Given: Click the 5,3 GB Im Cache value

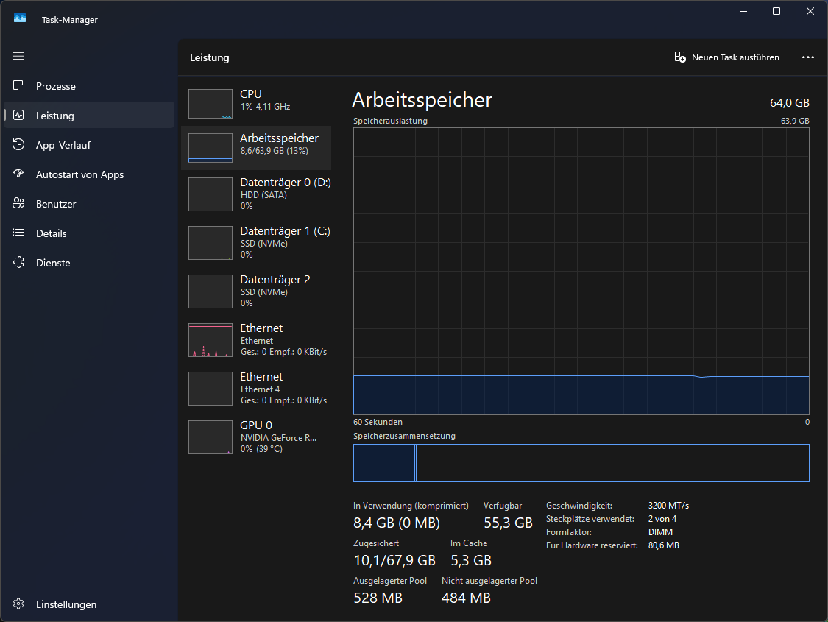Looking at the screenshot, I should [471, 560].
